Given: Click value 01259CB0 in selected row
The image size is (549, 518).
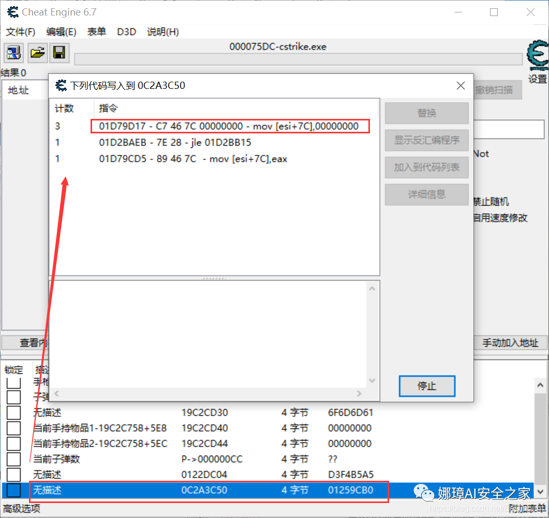Looking at the screenshot, I should (350, 490).
